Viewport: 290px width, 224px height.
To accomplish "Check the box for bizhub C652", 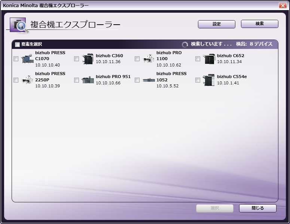I will 198,59.
